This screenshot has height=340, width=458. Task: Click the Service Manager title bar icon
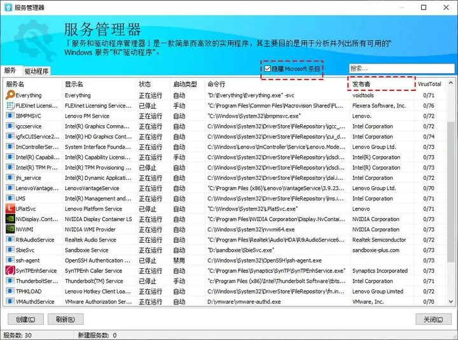pyautogui.click(x=8, y=7)
